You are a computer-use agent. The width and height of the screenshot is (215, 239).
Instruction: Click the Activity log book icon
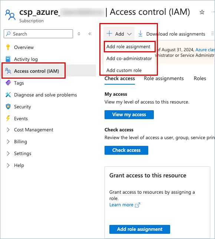8,59
